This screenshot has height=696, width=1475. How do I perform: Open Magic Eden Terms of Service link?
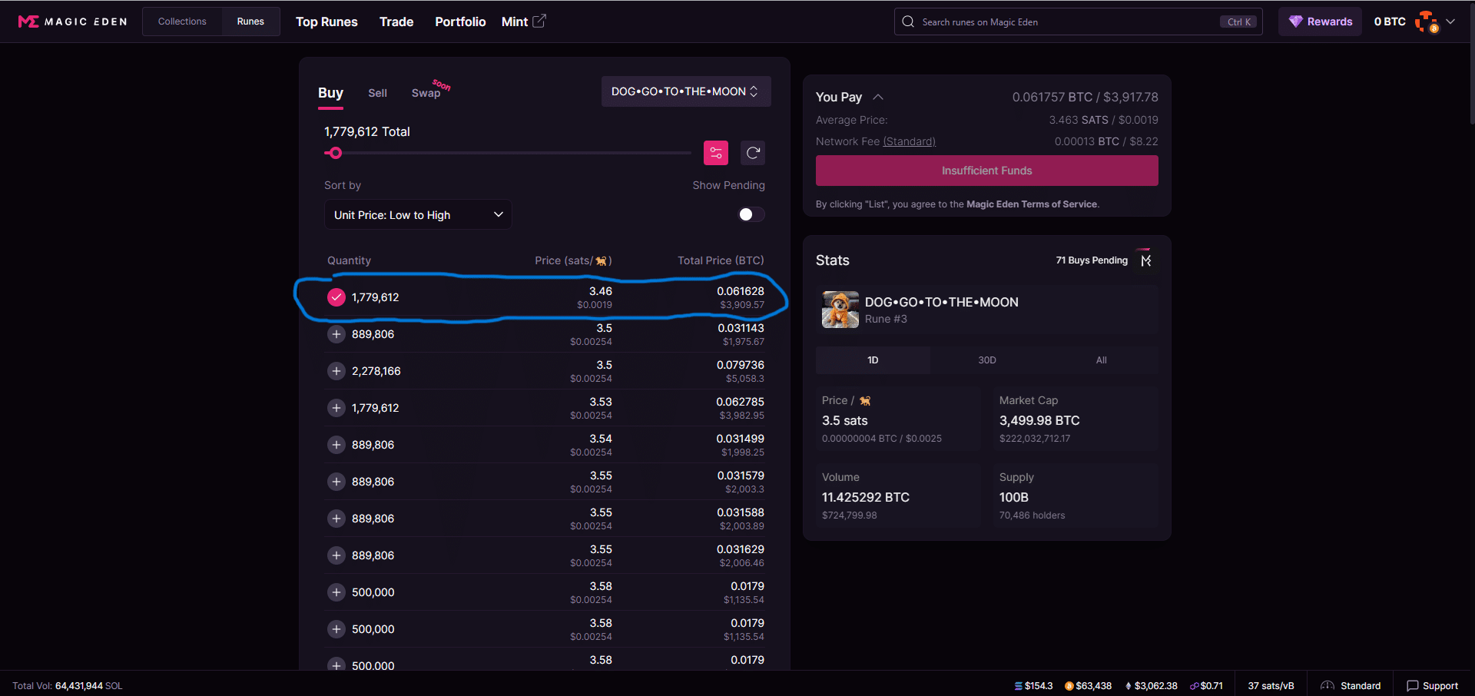click(x=1032, y=204)
